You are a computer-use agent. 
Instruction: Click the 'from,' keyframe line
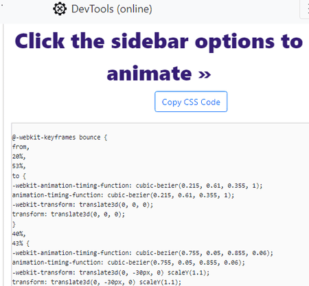[x=21, y=146]
